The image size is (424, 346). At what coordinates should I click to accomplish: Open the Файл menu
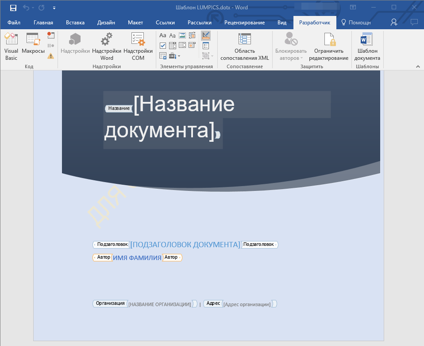(x=14, y=23)
